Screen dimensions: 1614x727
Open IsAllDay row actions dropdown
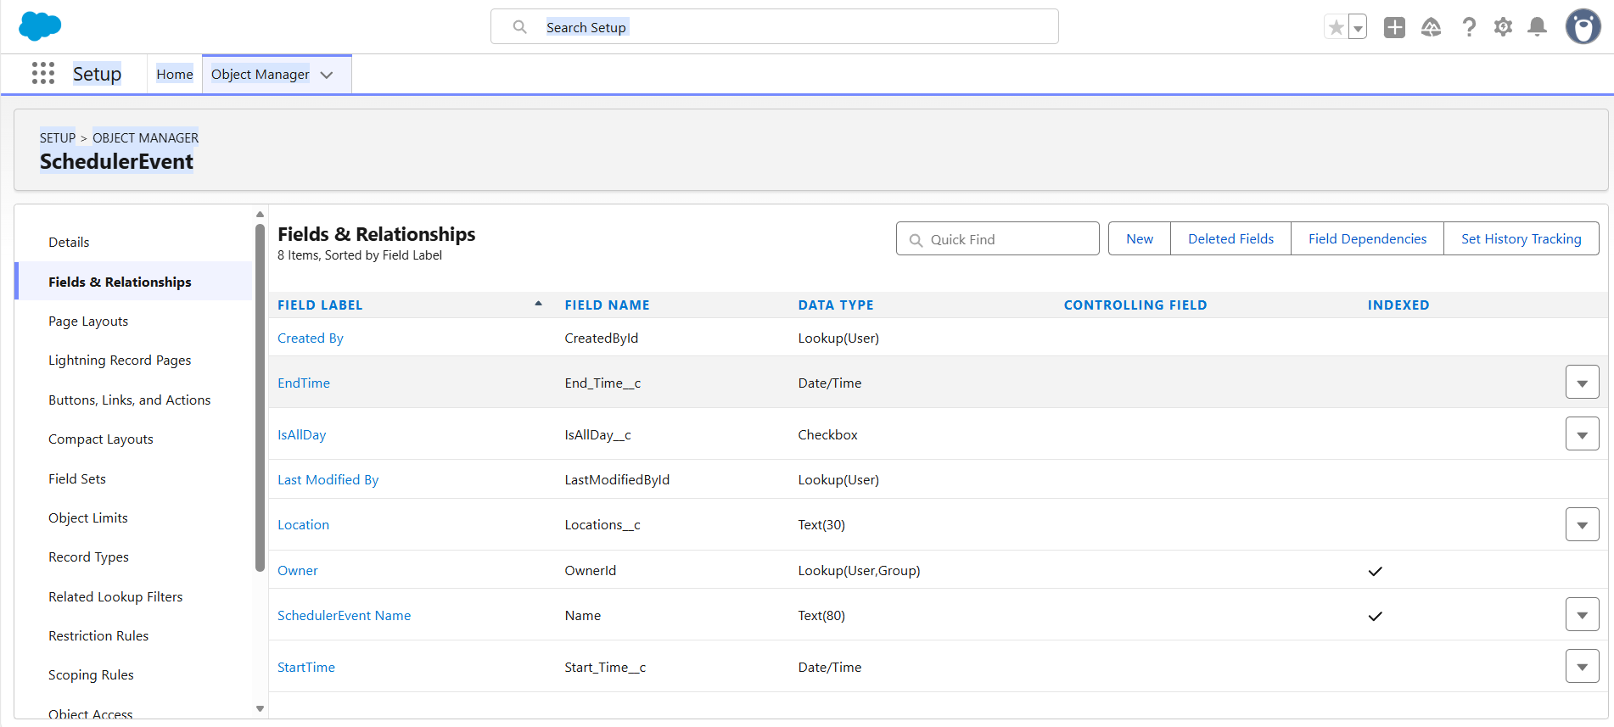click(1583, 434)
